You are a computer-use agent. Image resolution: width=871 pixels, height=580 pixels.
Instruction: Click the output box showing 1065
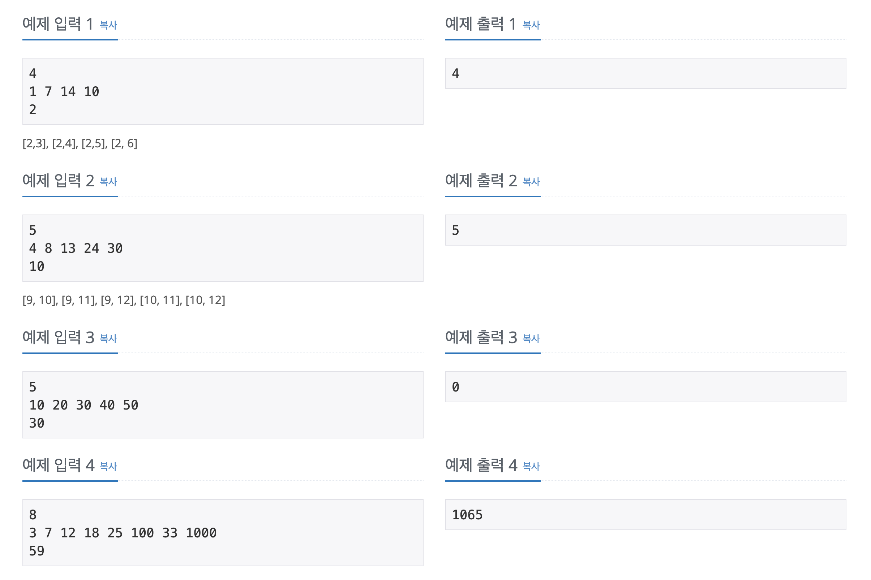click(x=645, y=515)
